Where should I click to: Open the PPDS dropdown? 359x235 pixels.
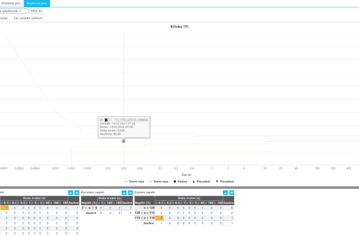[x=36, y=11]
